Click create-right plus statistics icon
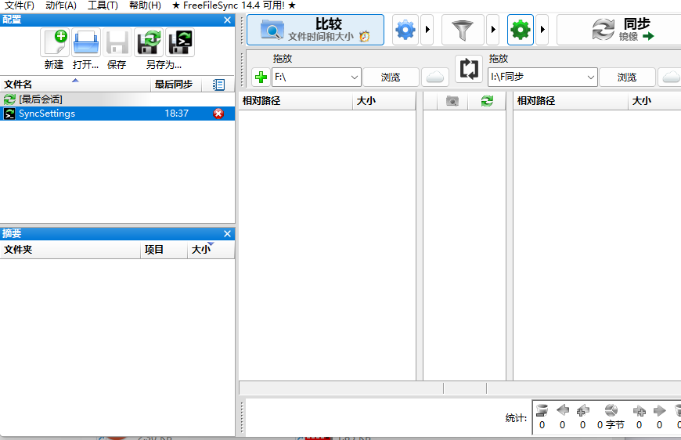The width and height of the screenshot is (681, 440). click(x=640, y=410)
